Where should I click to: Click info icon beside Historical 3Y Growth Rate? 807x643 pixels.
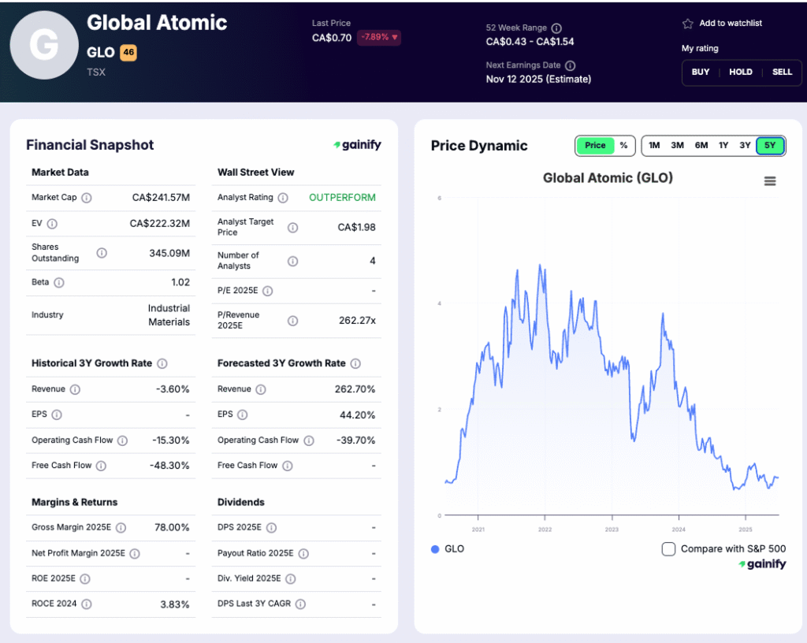click(x=162, y=363)
